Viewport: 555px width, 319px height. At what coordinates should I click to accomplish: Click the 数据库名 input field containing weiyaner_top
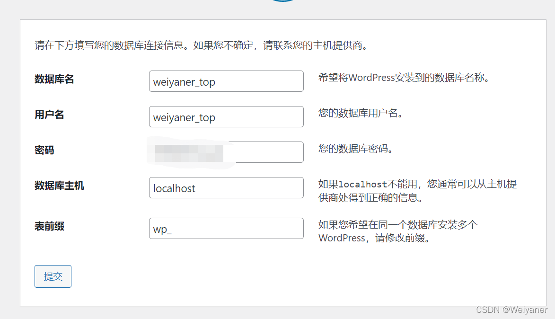pyautogui.click(x=226, y=81)
